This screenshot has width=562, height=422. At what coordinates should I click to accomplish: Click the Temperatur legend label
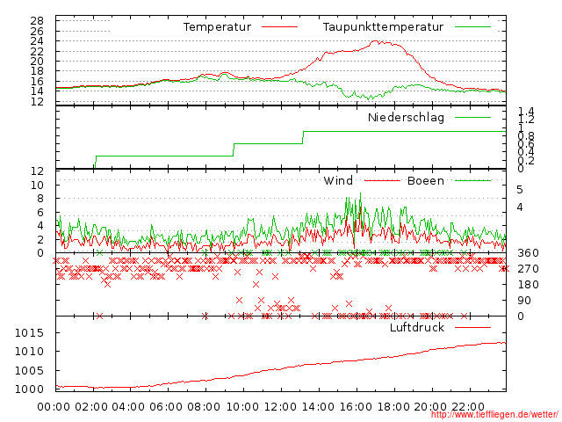(x=217, y=27)
